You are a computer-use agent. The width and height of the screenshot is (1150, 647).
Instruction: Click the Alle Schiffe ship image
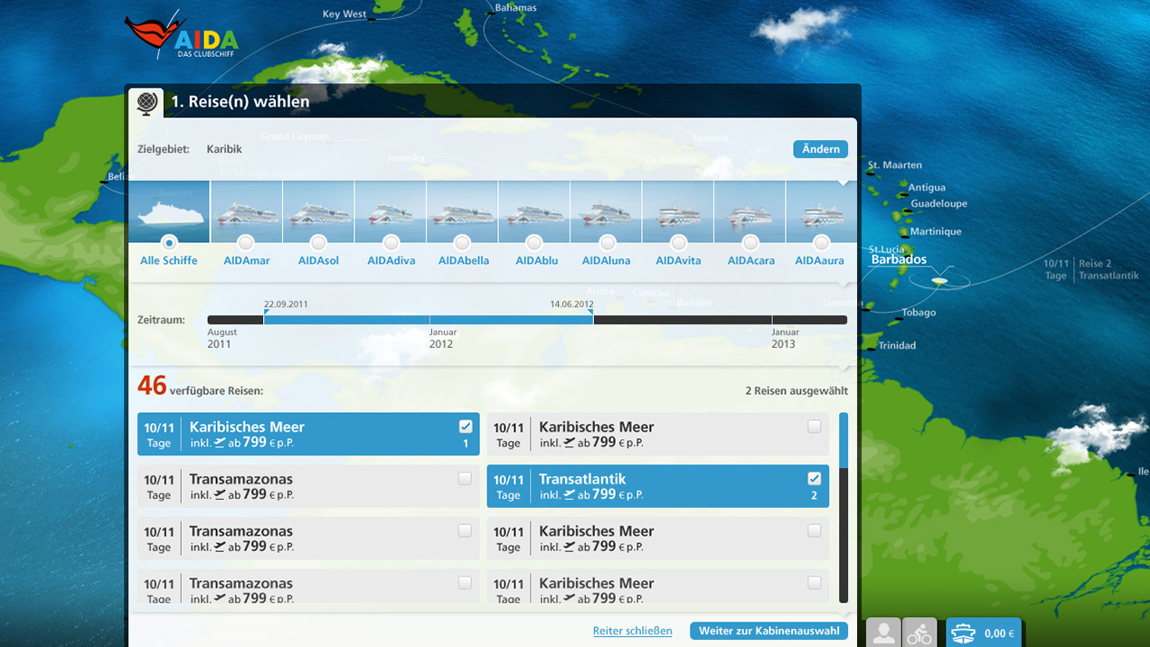(x=169, y=211)
